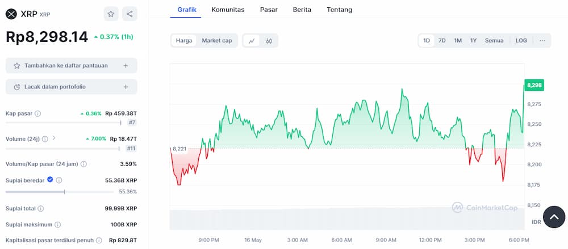Open the Berita tab
The image size is (568, 249).
[302, 10]
